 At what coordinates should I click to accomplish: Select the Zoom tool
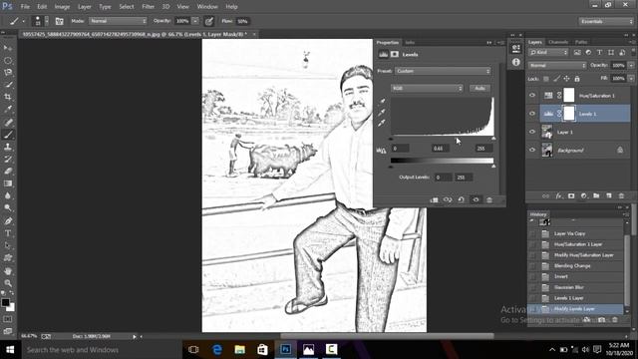(x=8, y=283)
